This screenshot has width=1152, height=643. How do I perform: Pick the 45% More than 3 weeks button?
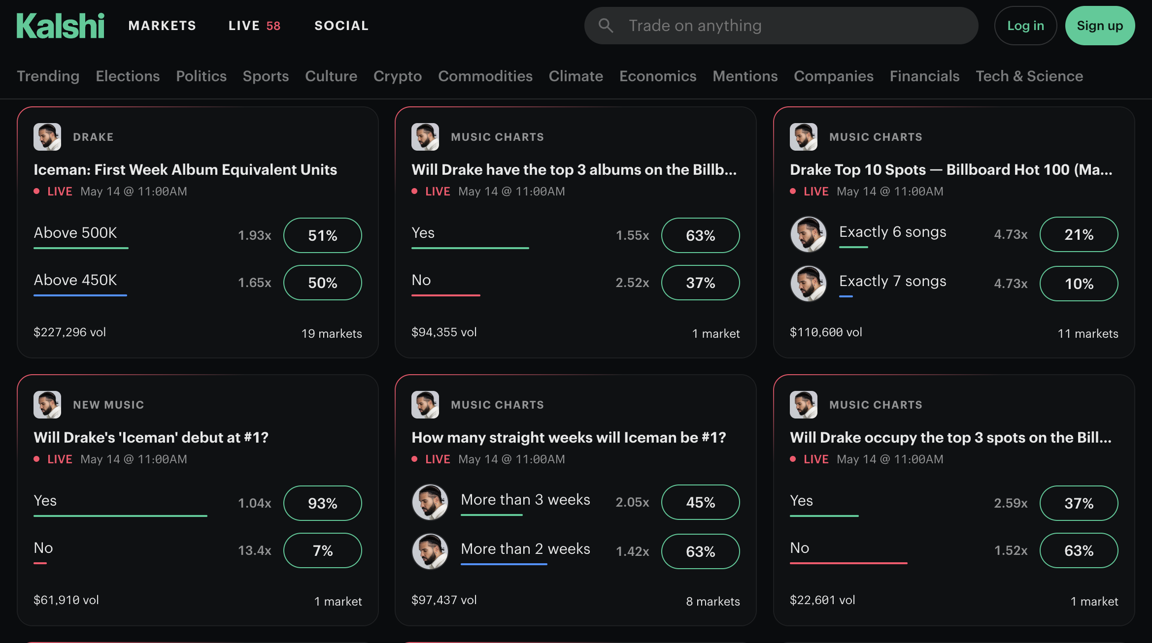701,502
